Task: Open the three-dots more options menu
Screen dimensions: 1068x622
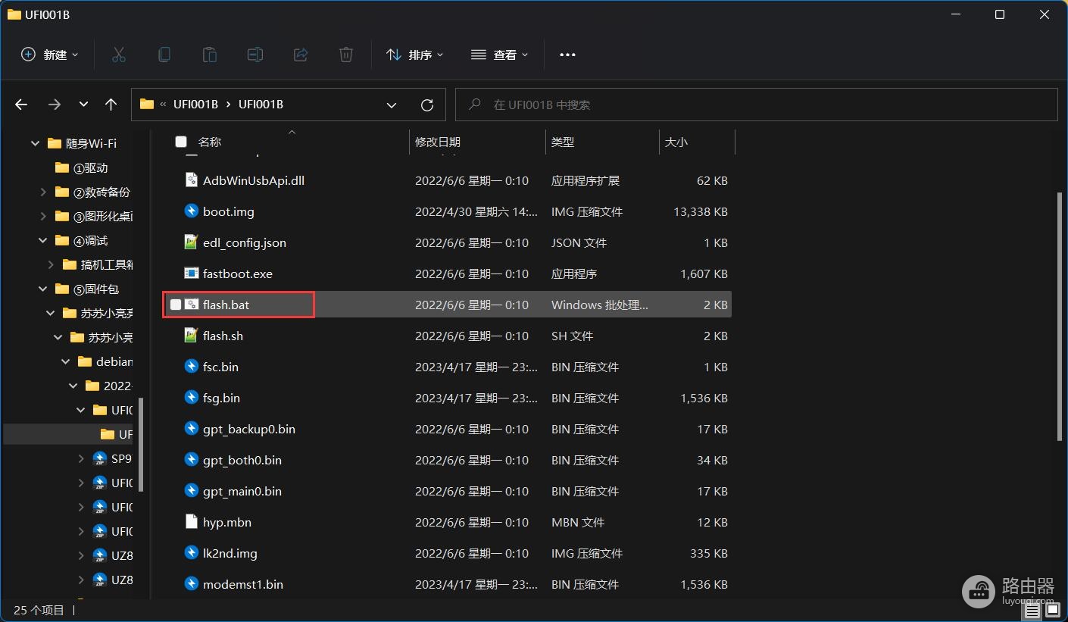Action: click(567, 55)
